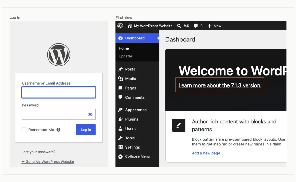Click the plus icon next to New
Viewport: 296px width, 182px height.
[x=209, y=26]
